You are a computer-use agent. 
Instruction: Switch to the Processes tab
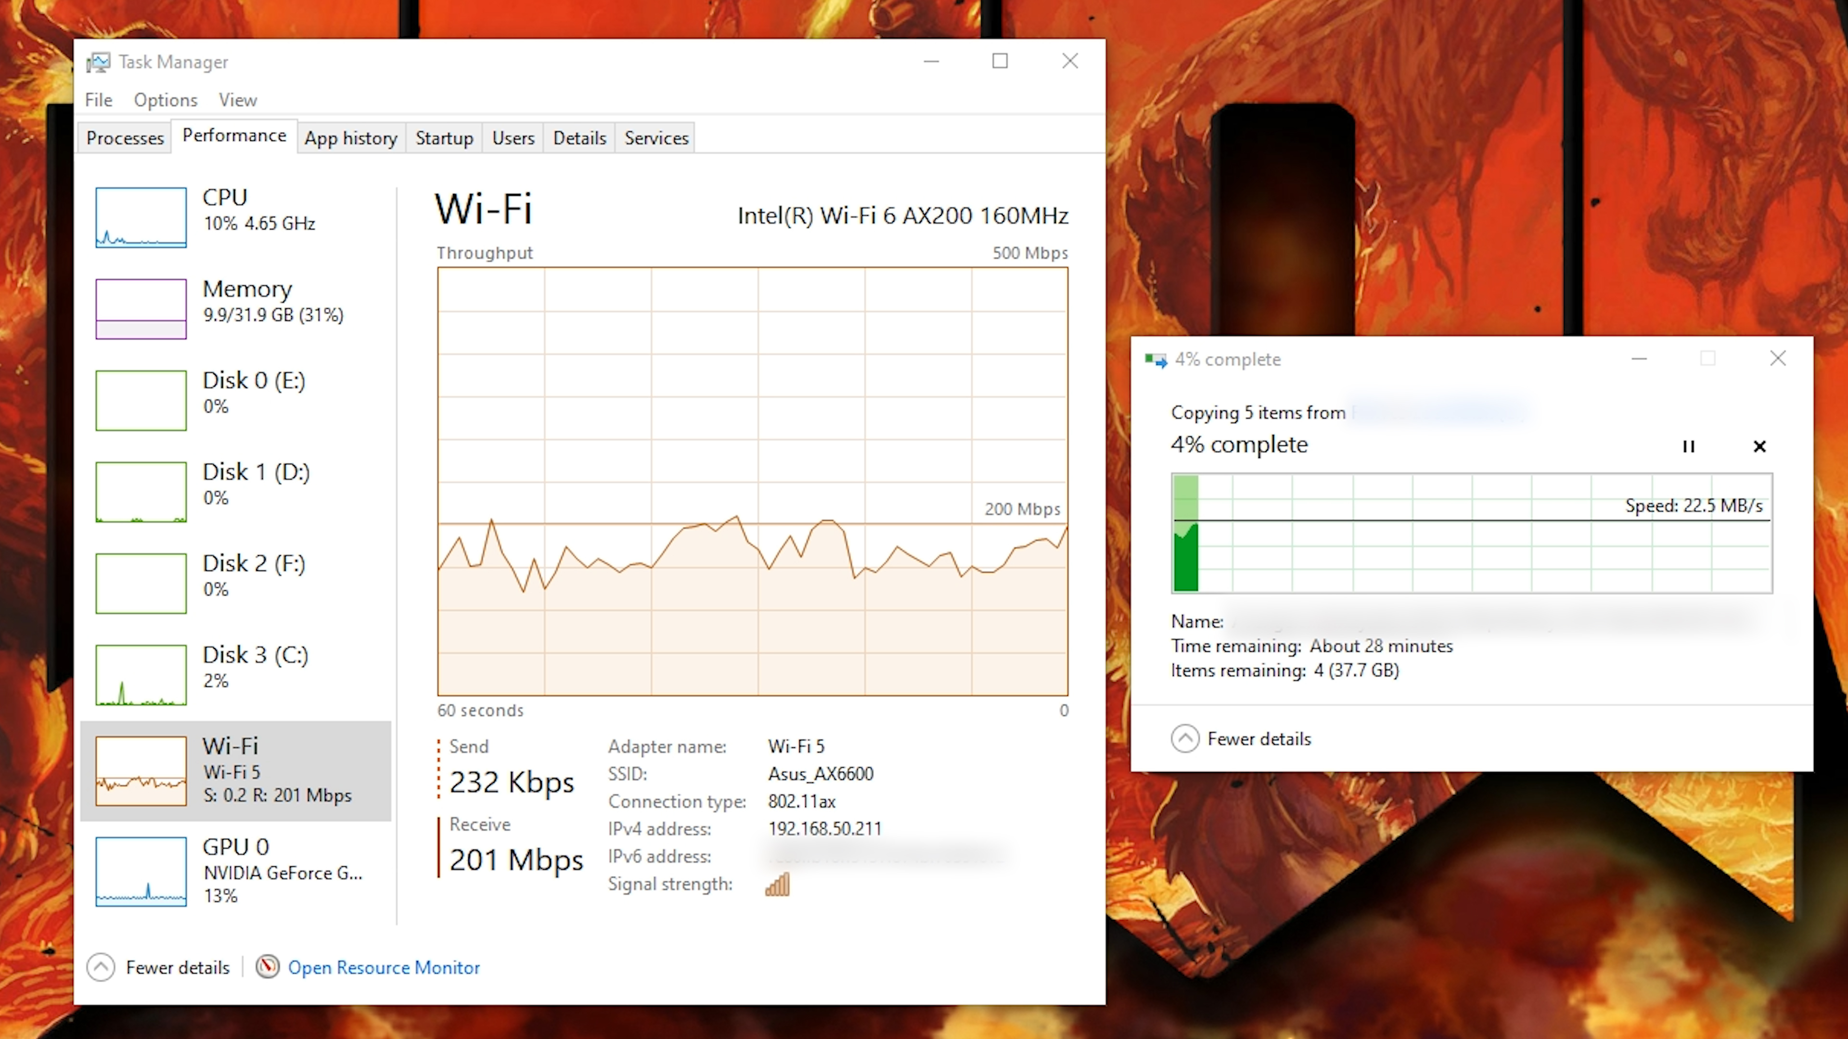tap(124, 138)
